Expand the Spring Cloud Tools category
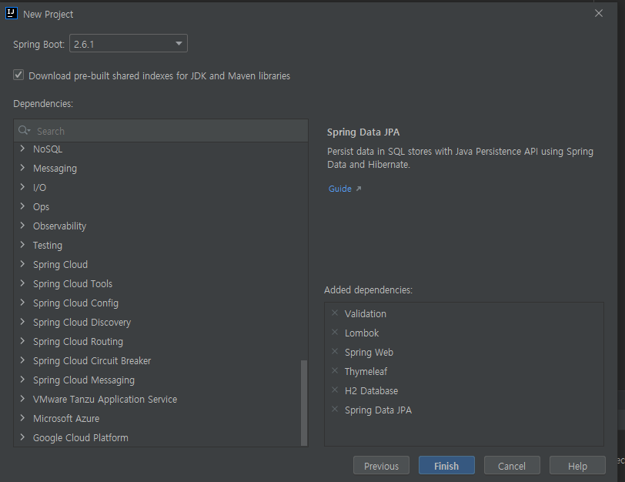 tap(23, 283)
